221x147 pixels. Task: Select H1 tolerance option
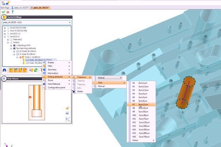pyautogui.click(x=141, y=83)
